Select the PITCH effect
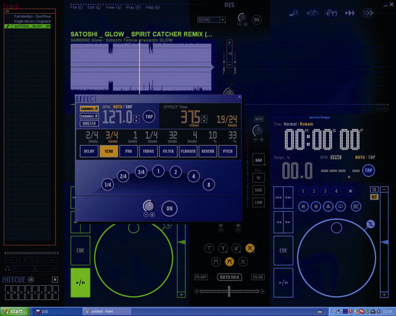The height and width of the screenshot is (316, 396). (x=228, y=151)
